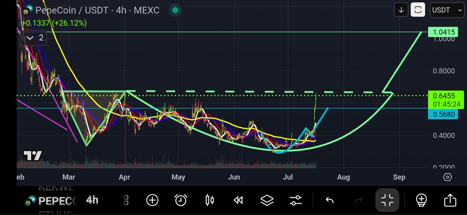Click the Sep label on time axis
The width and height of the screenshot is (467, 215).
(399, 177)
